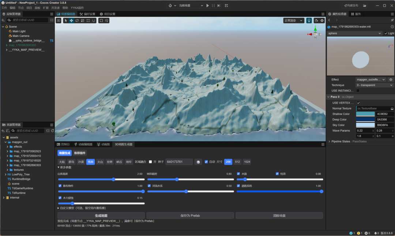Select the cursor selection tool in scene toolbar
Image resolution: width=395 pixels, height=236 pixels.
(66, 20)
